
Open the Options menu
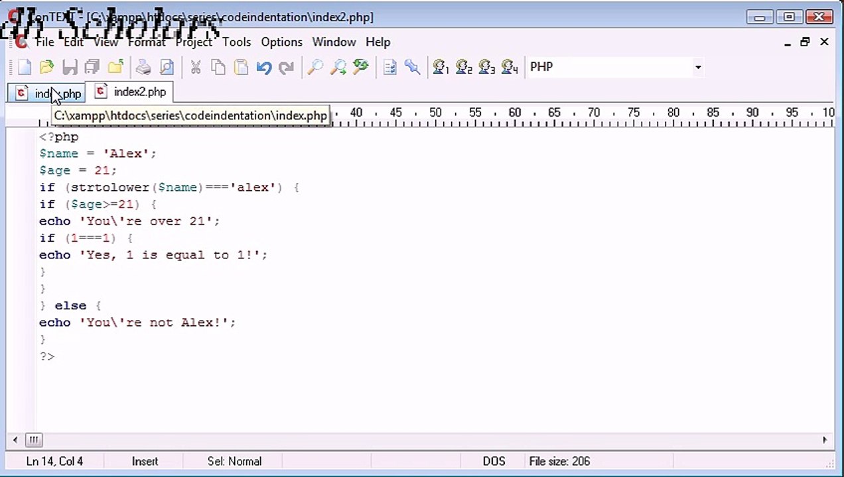tap(281, 42)
